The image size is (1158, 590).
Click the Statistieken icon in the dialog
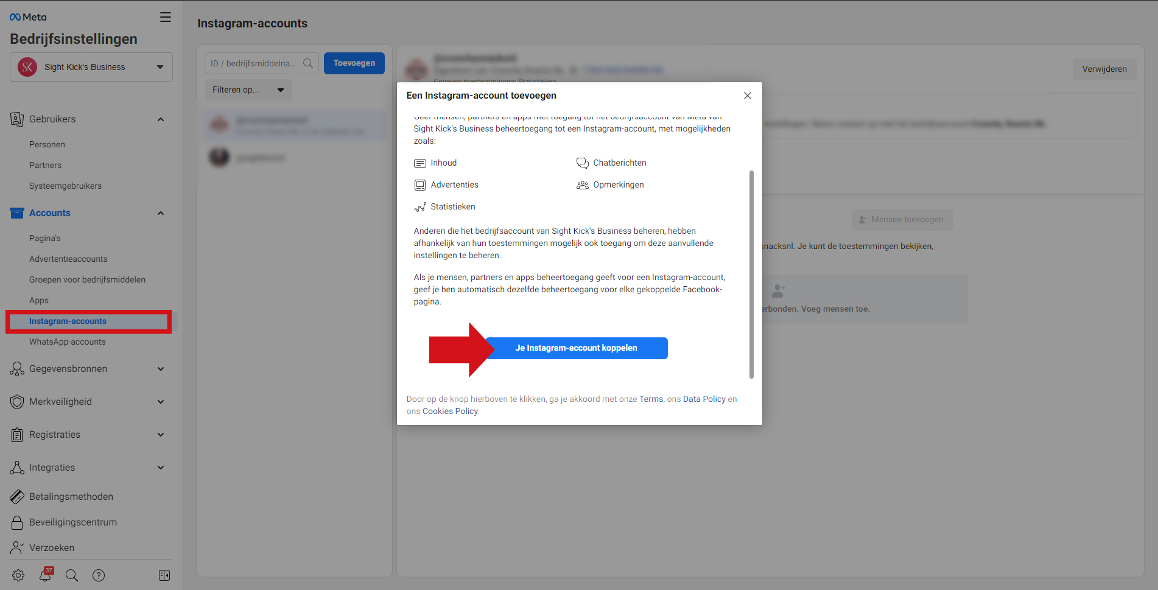pos(420,207)
